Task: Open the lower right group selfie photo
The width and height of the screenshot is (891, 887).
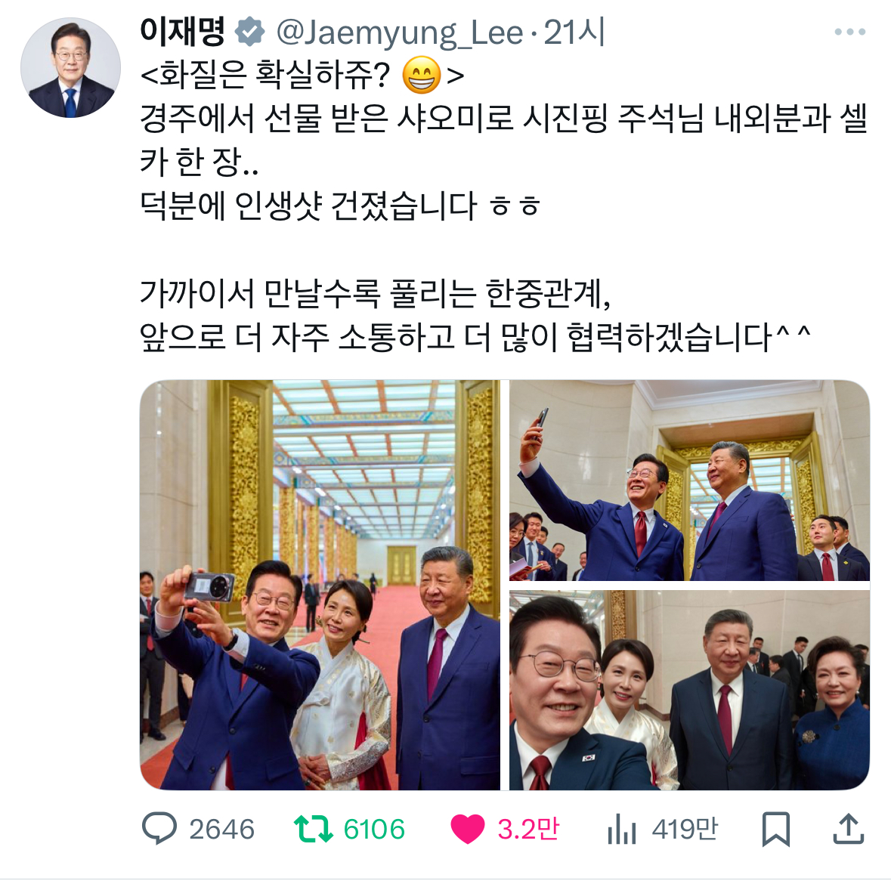Action: pos(689,690)
